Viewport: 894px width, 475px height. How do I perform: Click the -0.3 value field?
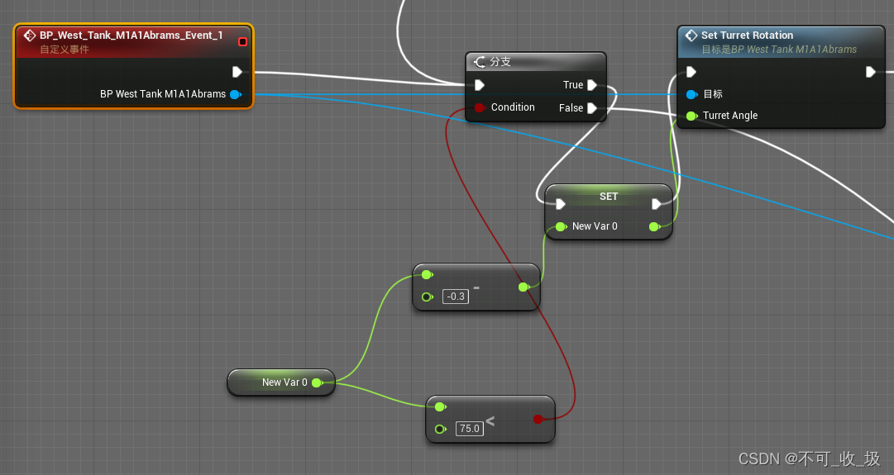click(456, 297)
